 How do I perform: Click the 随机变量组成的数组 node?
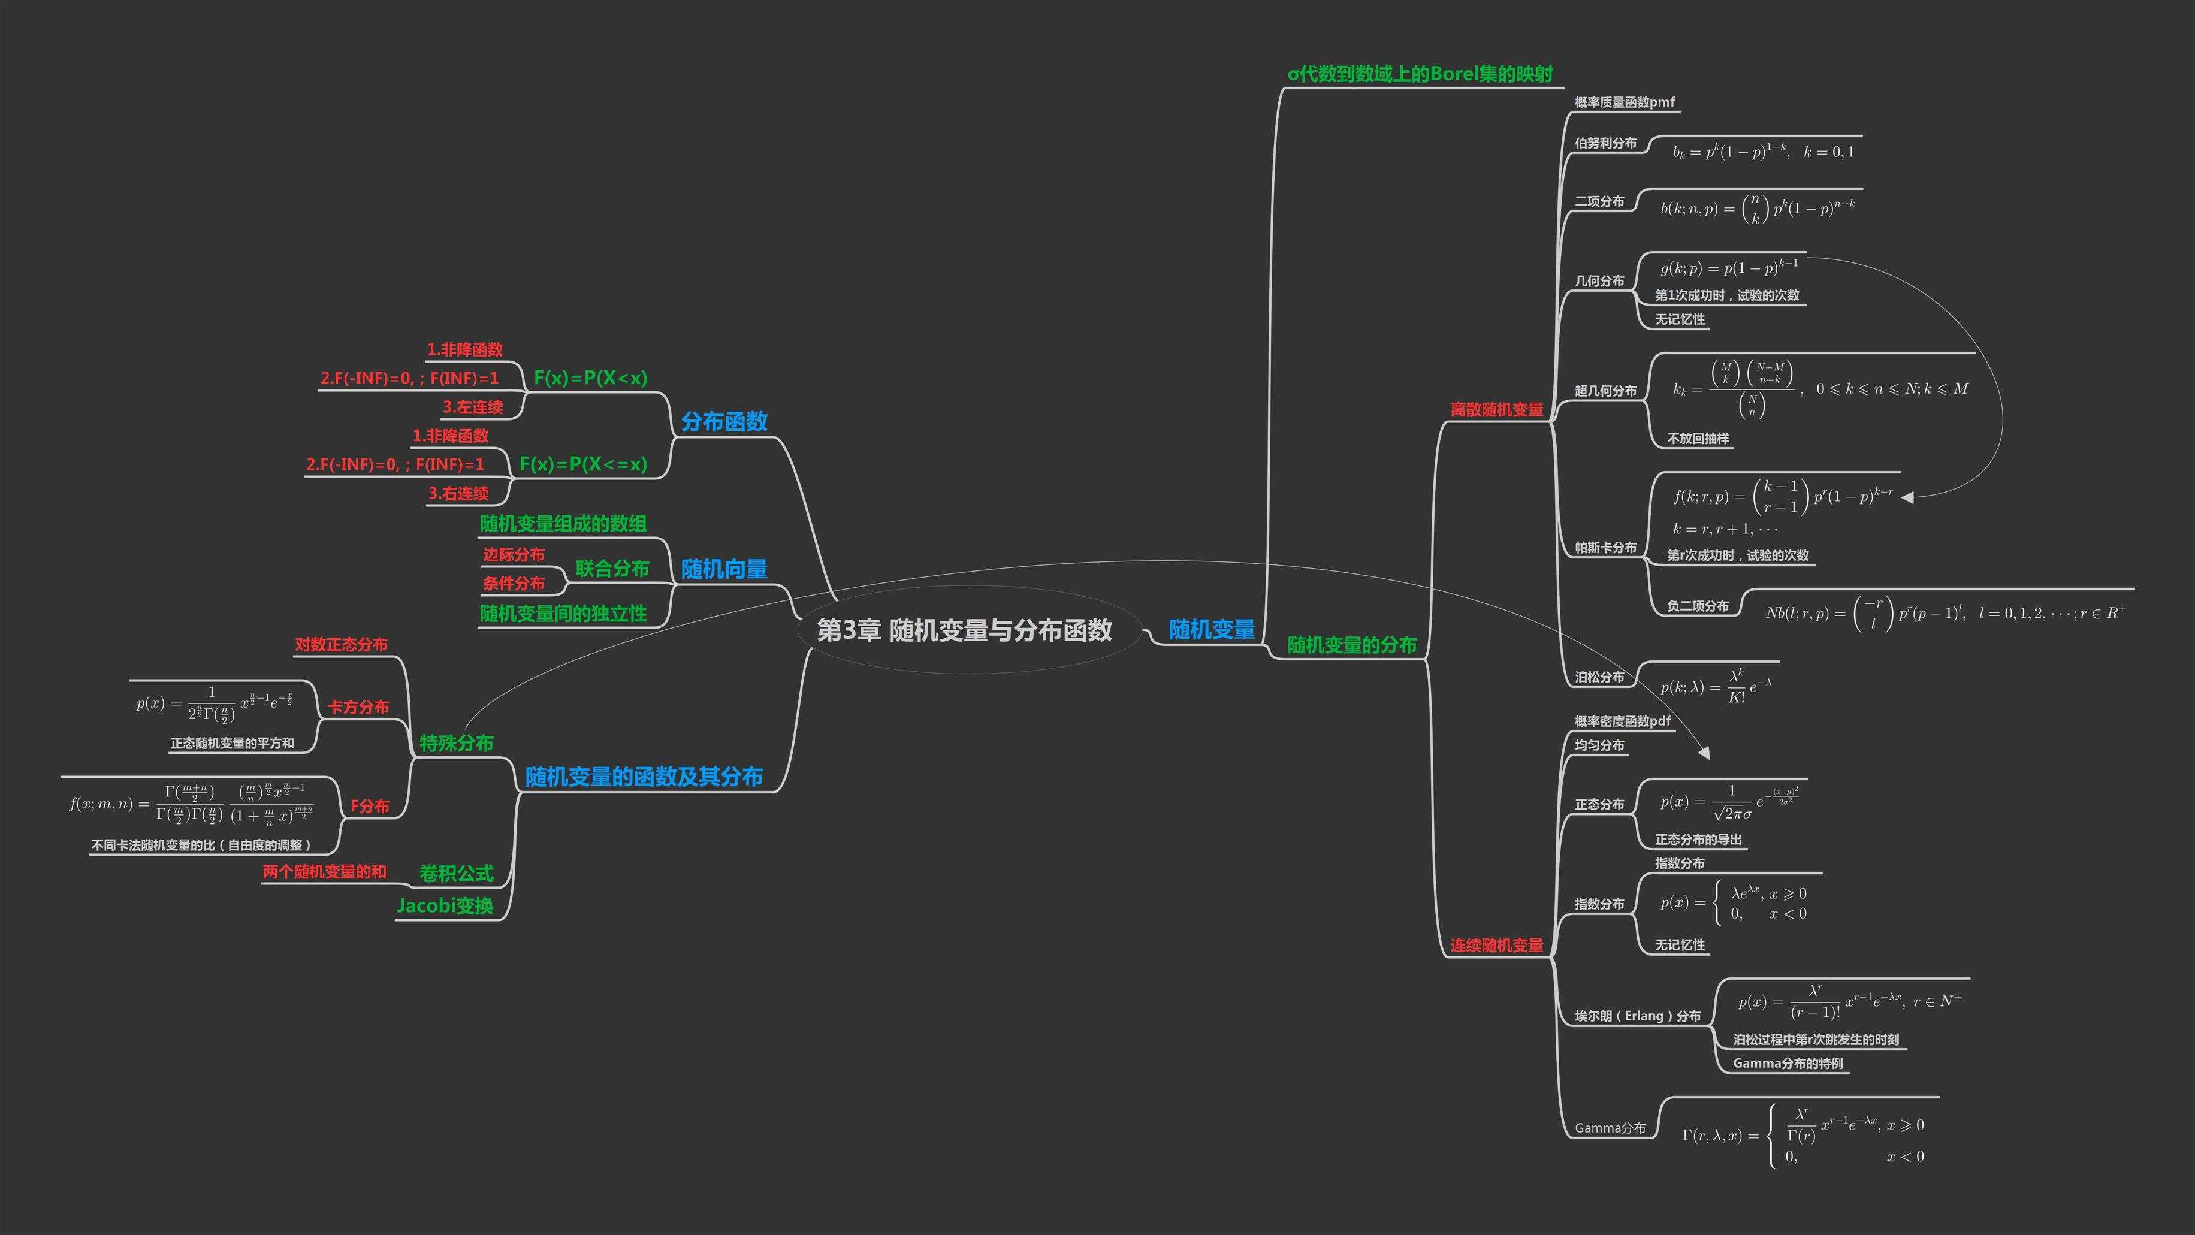click(563, 523)
